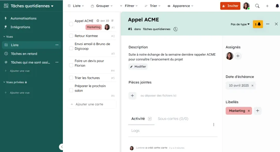Click the Marketing tag on Appel ACME list card
Screen dimensions: 280x152
[x=94, y=27]
